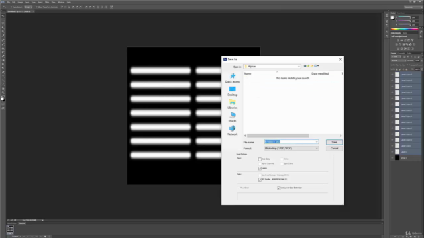This screenshot has width=424, height=238.
Task: Select the Pen tool
Action: pyautogui.click(x=3, y=72)
